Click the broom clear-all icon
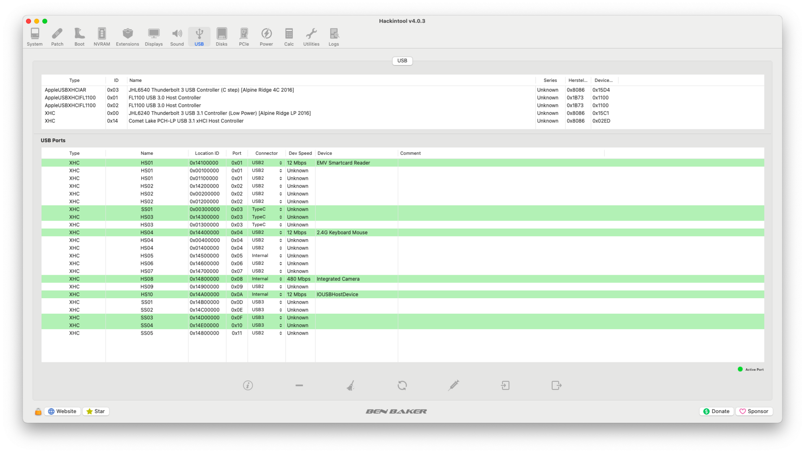The width and height of the screenshot is (805, 453). pyautogui.click(x=351, y=385)
